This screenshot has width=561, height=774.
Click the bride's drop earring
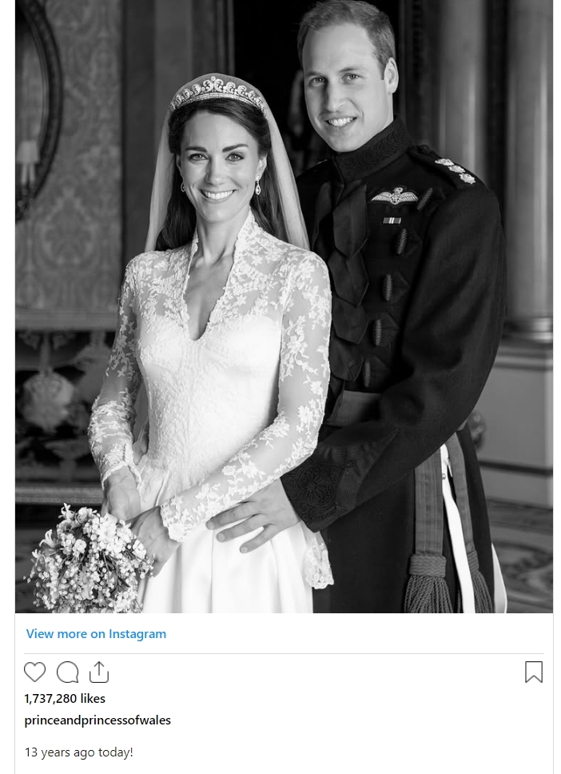[257, 186]
